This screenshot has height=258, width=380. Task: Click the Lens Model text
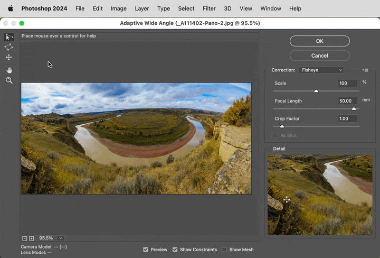point(36,252)
